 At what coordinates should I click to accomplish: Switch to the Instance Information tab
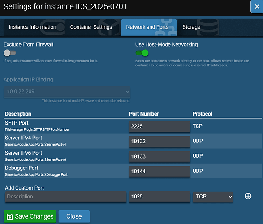click(x=34, y=27)
